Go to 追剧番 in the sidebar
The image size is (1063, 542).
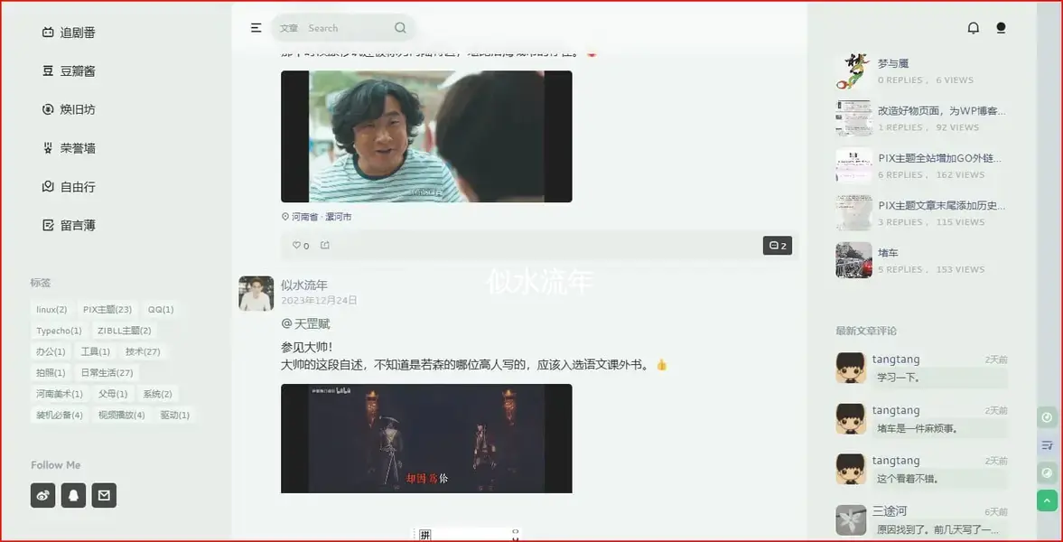click(69, 33)
